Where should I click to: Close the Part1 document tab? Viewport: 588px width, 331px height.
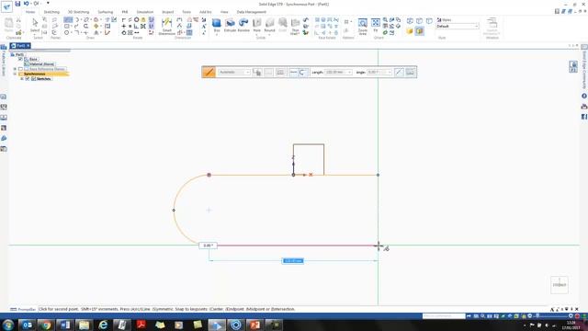tap(28, 46)
